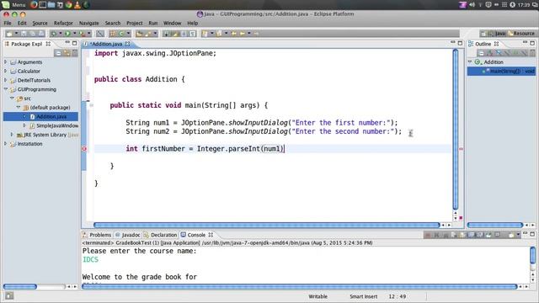
Task: Click the Save icon in the toolbar
Action: tap(24, 34)
